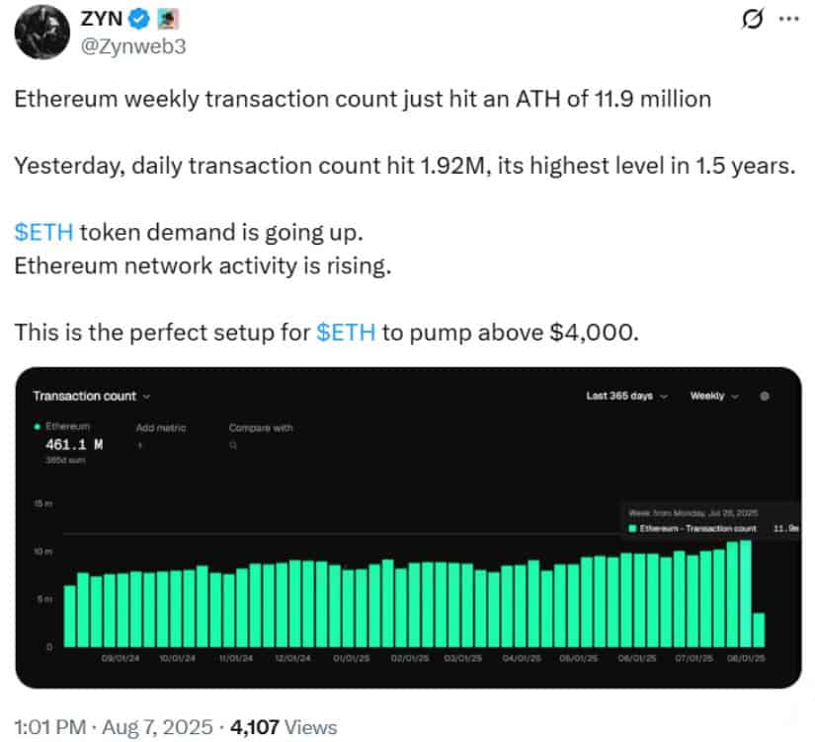Click the affiliate badge image beside verified checkmark
The width and height of the screenshot is (815, 742).
[168, 19]
